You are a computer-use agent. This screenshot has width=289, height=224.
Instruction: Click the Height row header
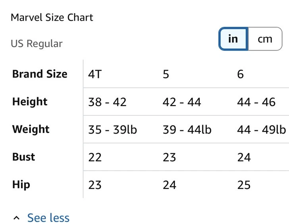30,102
